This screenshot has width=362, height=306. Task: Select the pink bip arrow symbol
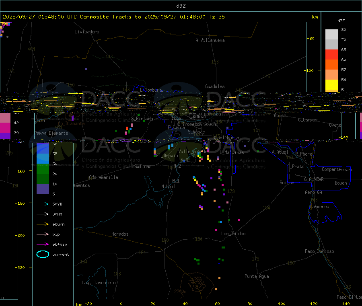tap(42, 234)
